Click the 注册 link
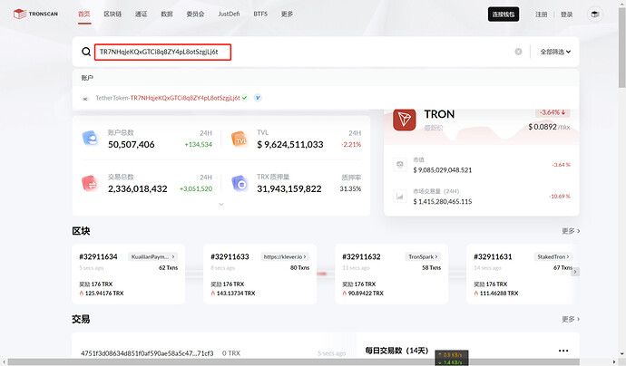 tap(542, 14)
